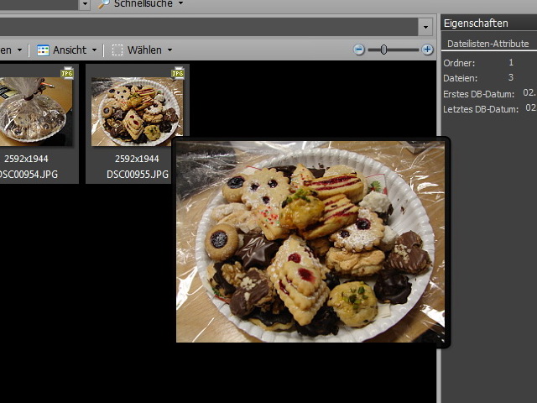
Task: Click JPG badge on DSC00955 thumbnail
Action: coord(178,74)
